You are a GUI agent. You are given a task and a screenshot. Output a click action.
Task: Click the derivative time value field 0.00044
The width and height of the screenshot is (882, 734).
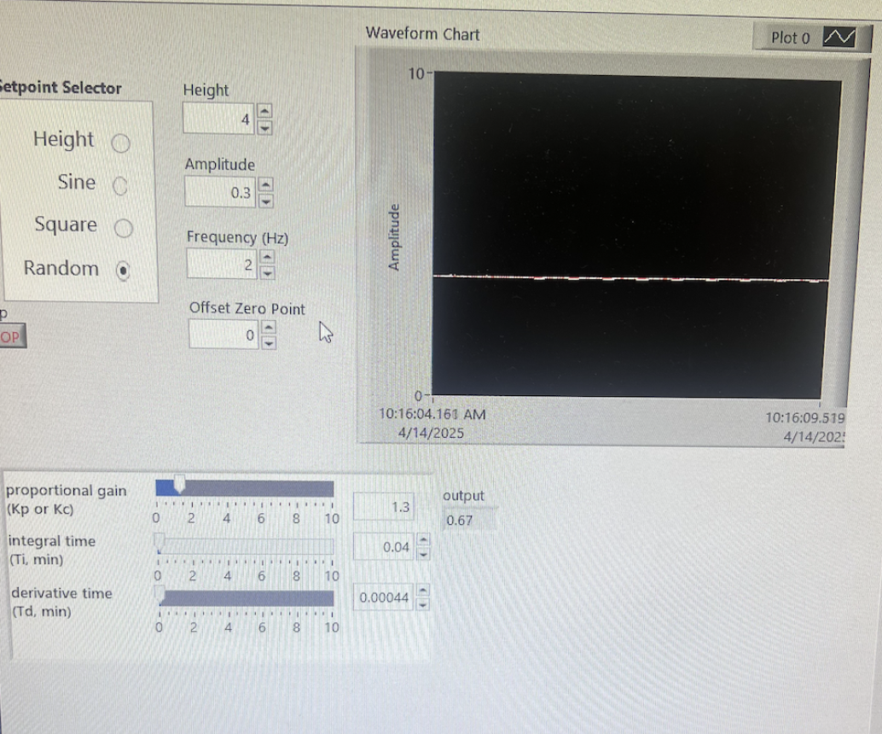pyautogui.click(x=383, y=597)
